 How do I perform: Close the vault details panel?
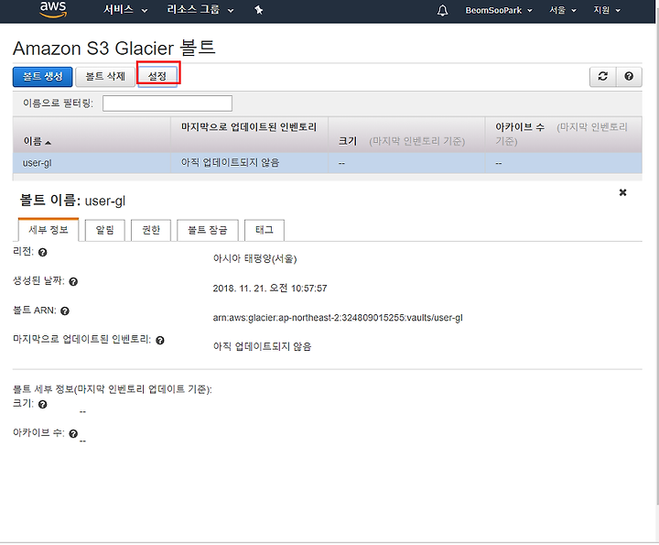[x=623, y=192]
